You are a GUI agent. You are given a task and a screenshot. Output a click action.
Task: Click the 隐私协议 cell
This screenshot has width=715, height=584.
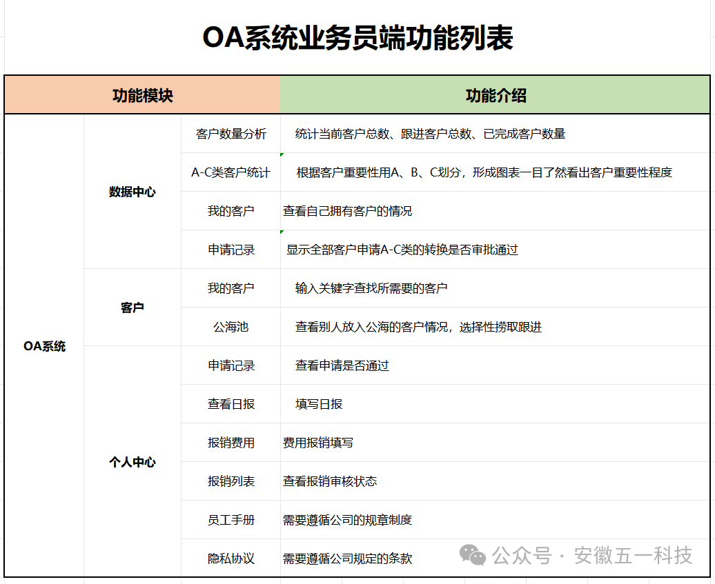pyautogui.click(x=231, y=558)
